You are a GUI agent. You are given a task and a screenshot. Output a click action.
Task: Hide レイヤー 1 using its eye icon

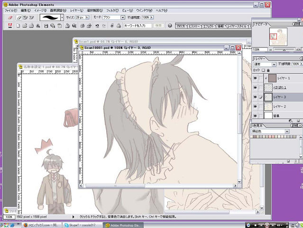(x=255, y=78)
